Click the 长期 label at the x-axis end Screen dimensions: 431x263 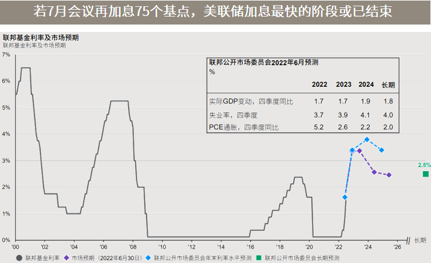tap(420, 240)
